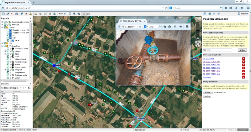This screenshot has width=251, height=132.
Task: Click the map zoom-in plus button
Action: (198, 22)
